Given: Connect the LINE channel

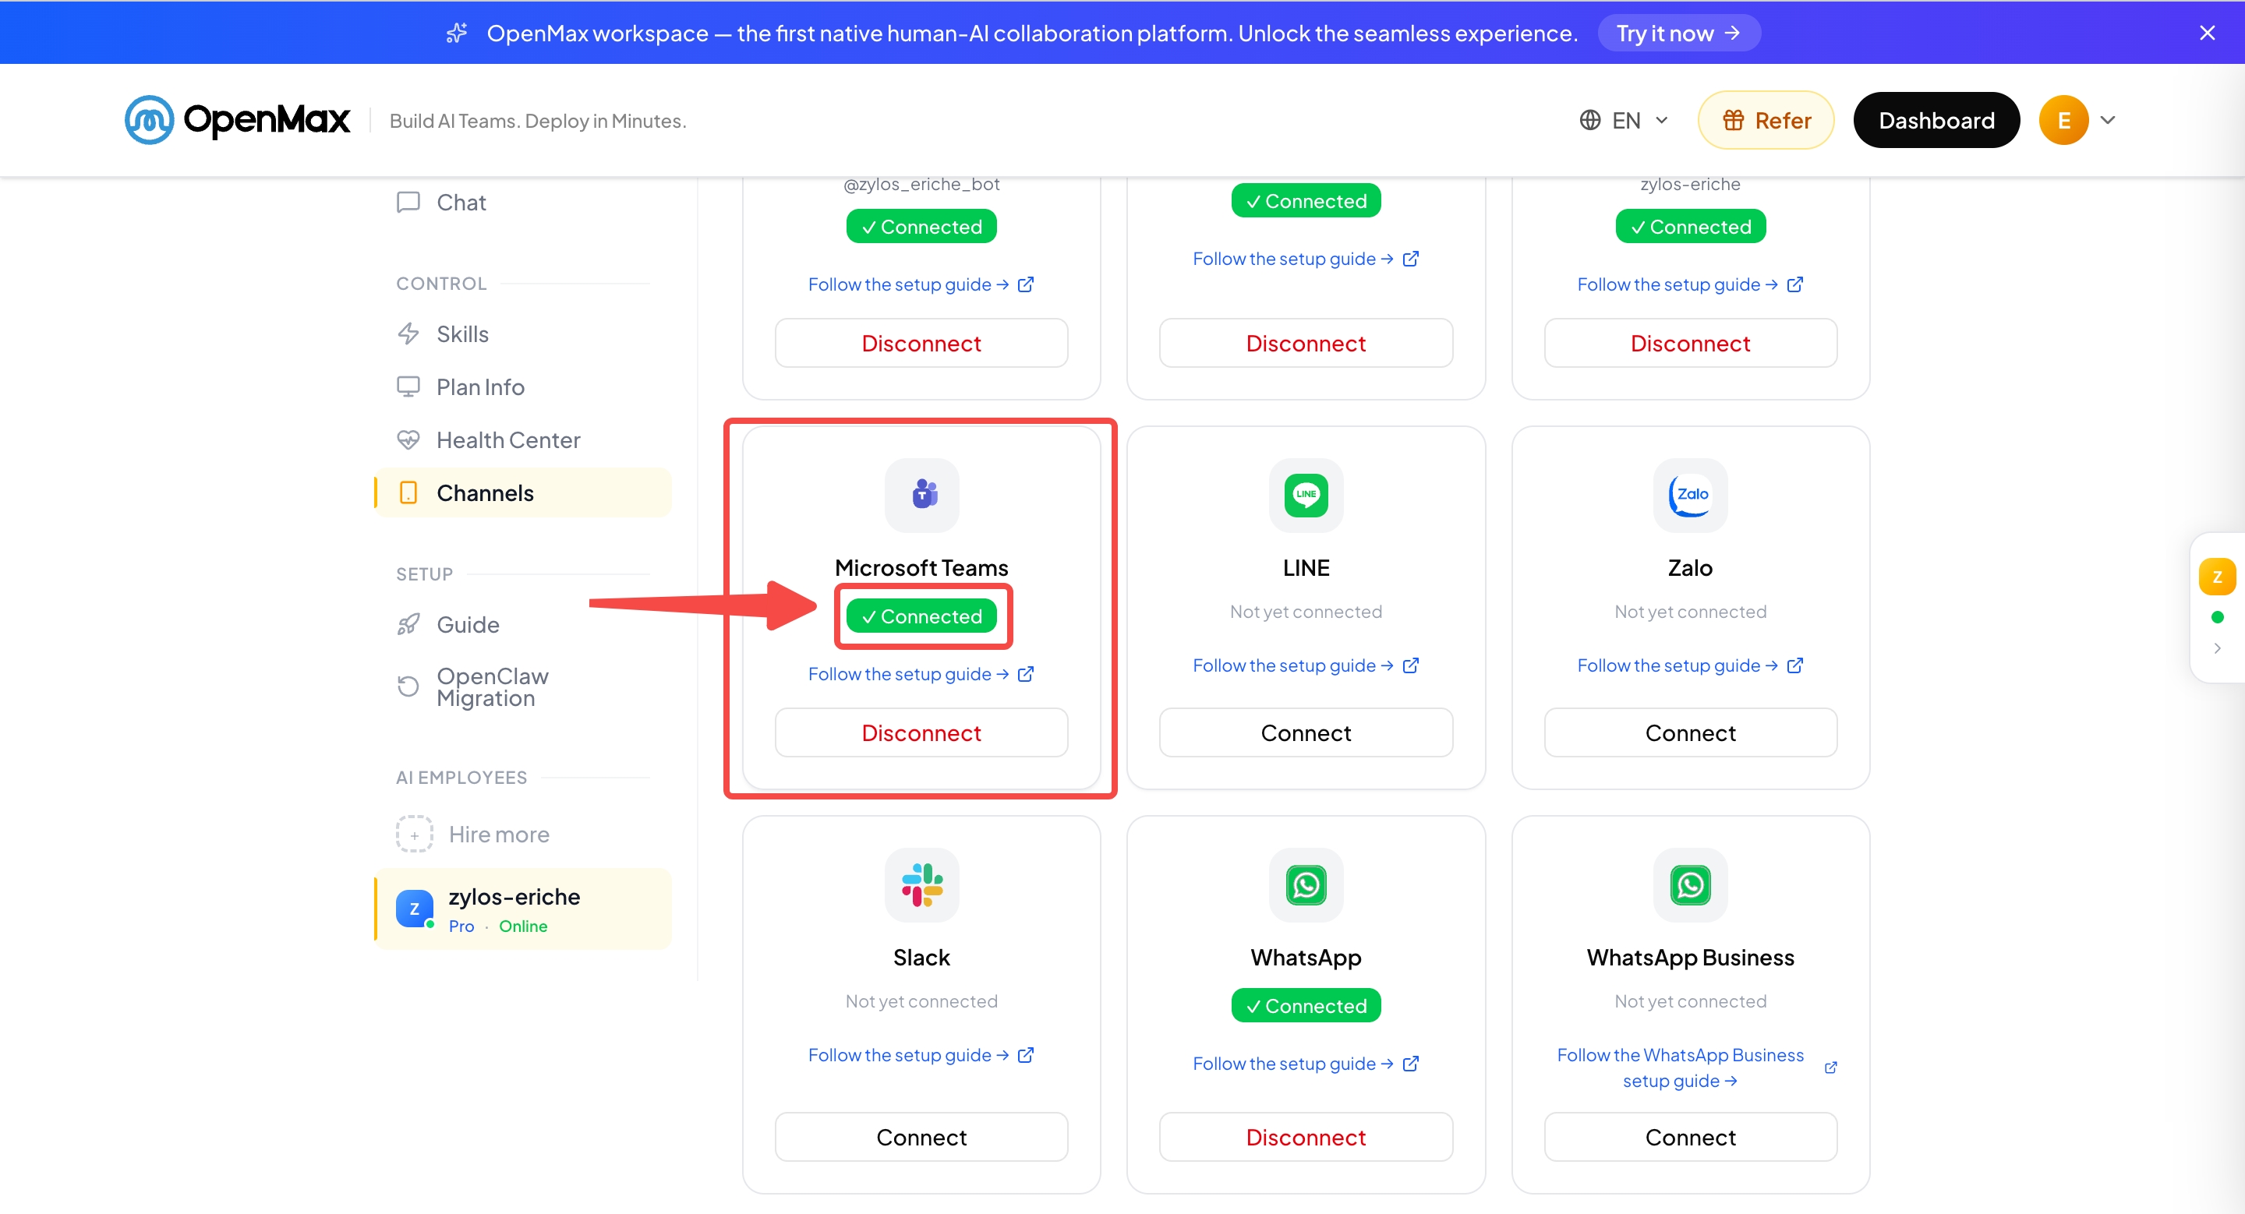Looking at the screenshot, I should tap(1306, 732).
